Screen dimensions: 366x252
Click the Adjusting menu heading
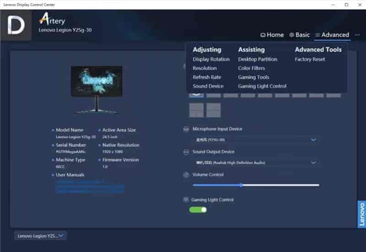(x=207, y=49)
